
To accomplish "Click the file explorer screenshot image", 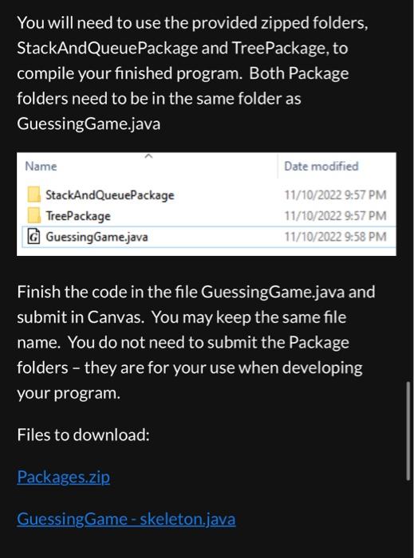I will tap(207, 204).
